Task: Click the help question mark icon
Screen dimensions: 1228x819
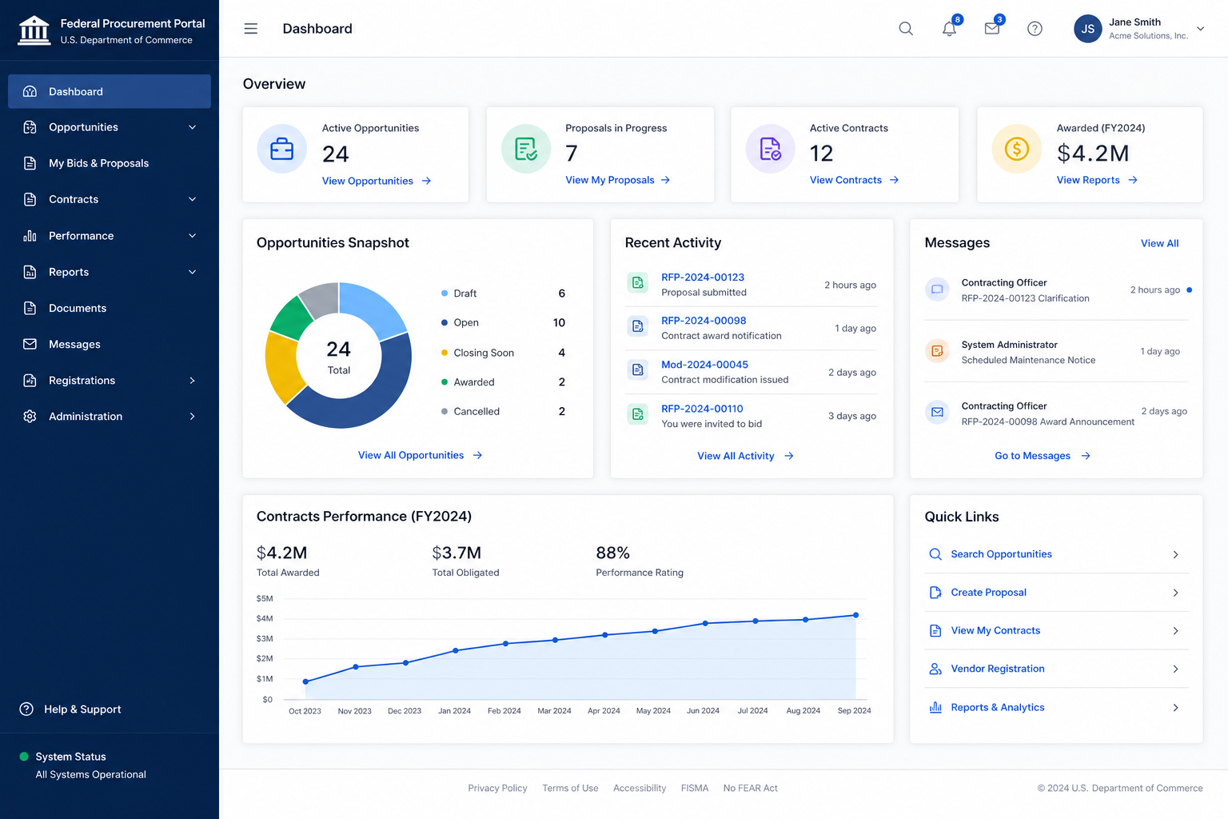Action: pos(1035,29)
